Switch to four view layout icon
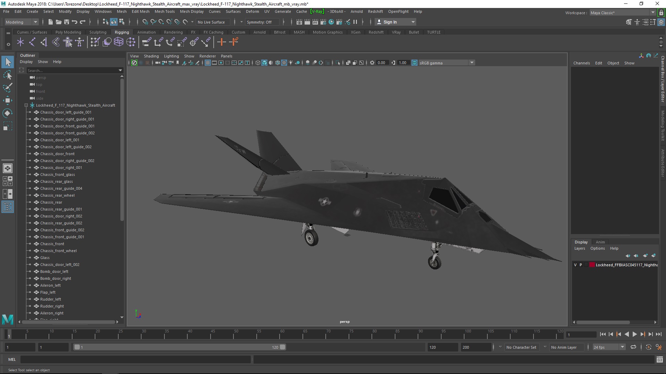666x374 pixels. (x=7, y=181)
